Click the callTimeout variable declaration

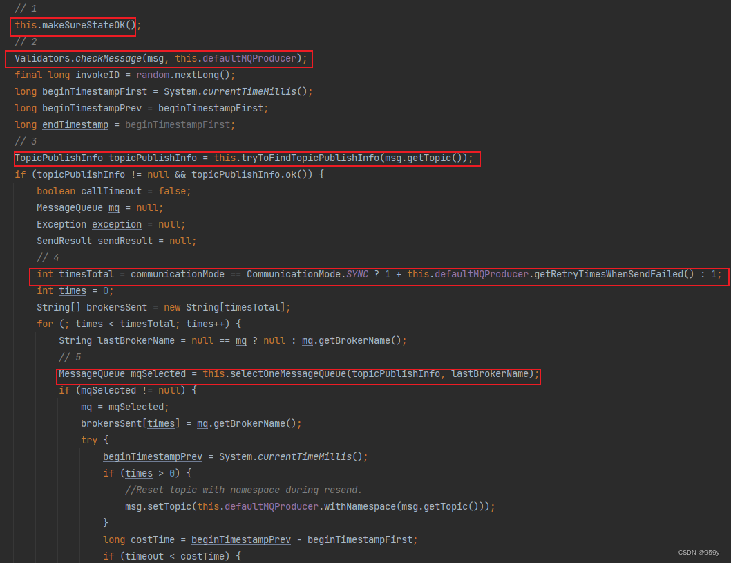[114, 192]
